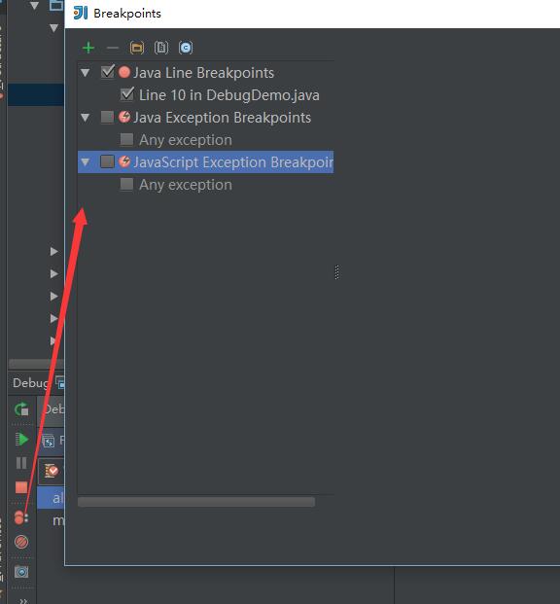Click the View Breakpoints icon in debug sidebar

(x=20, y=517)
